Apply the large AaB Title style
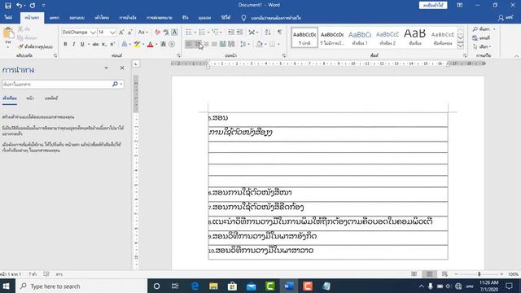521x293 pixels. pyautogui.click(x=415, y=38)
